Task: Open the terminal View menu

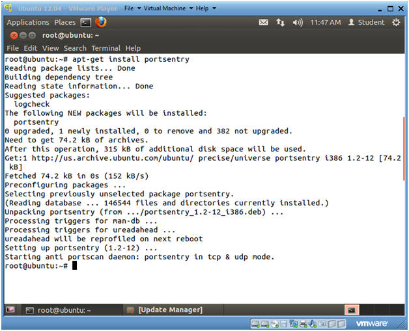Action: (51, 48)
